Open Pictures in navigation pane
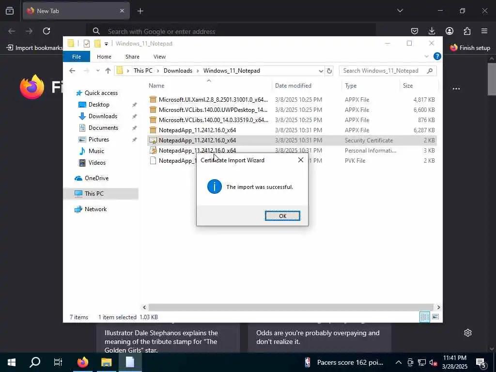 point(98,139)
